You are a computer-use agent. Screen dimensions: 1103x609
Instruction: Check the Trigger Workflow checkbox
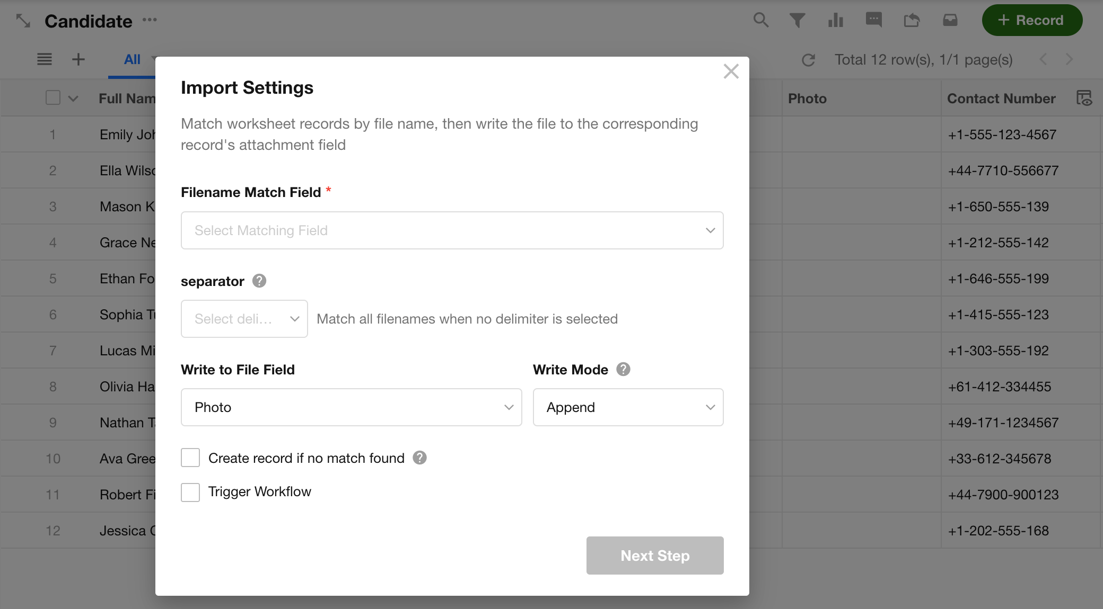pyautogui.click(x=190, y=492)
